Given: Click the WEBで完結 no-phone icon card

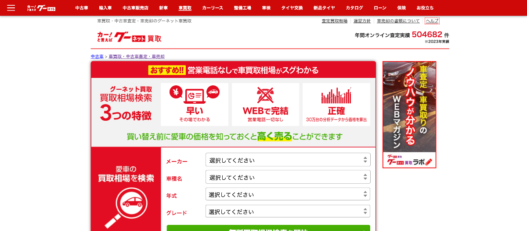Looking at the screenshot, I should (265, 105).
